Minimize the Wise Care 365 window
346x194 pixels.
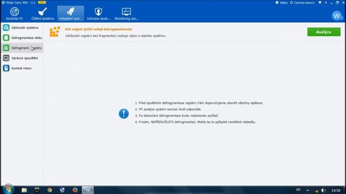(x=331, y=3)
